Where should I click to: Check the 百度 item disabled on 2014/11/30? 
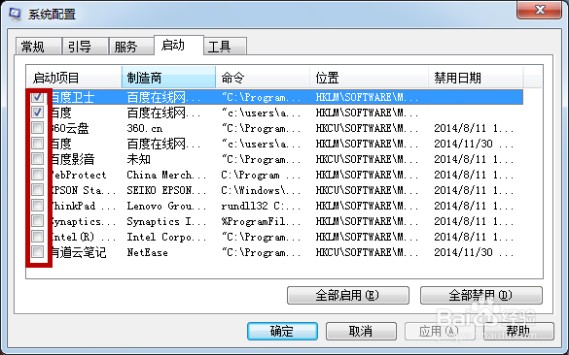coord(37,144)
